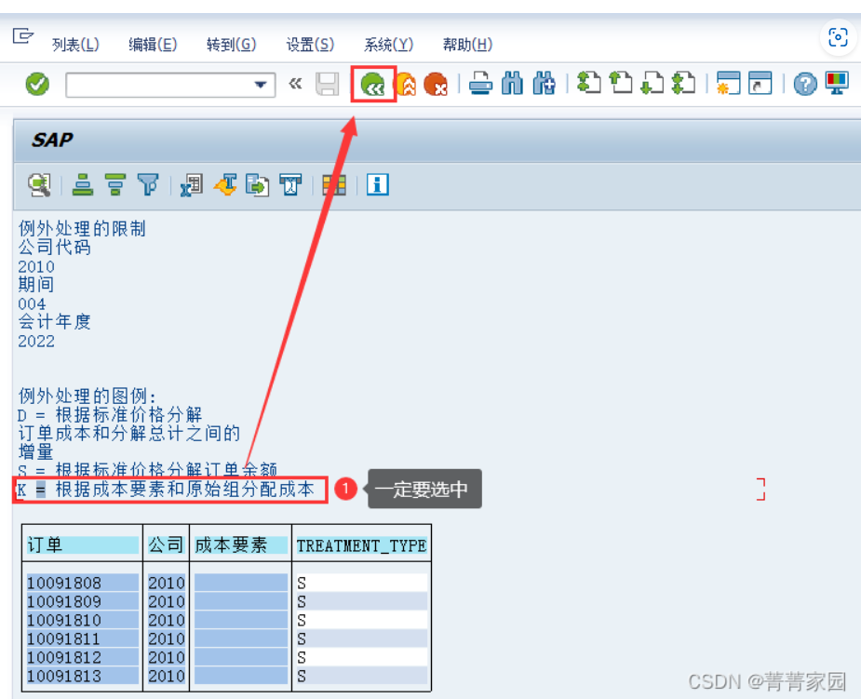Screen dimensions: 861x699
Task: Click the 公司代码 label
Action: pos(54,247)
